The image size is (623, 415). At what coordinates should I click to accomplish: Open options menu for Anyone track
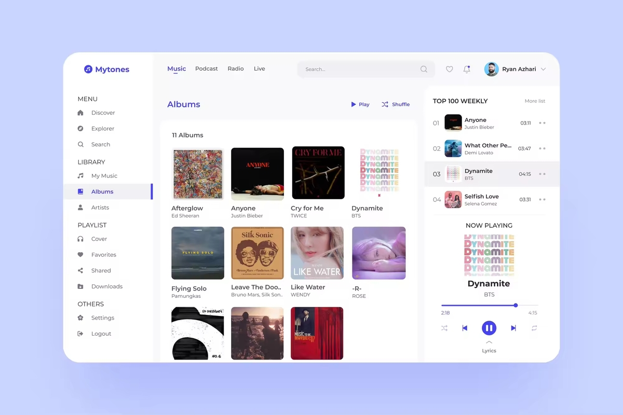point(542,123)
